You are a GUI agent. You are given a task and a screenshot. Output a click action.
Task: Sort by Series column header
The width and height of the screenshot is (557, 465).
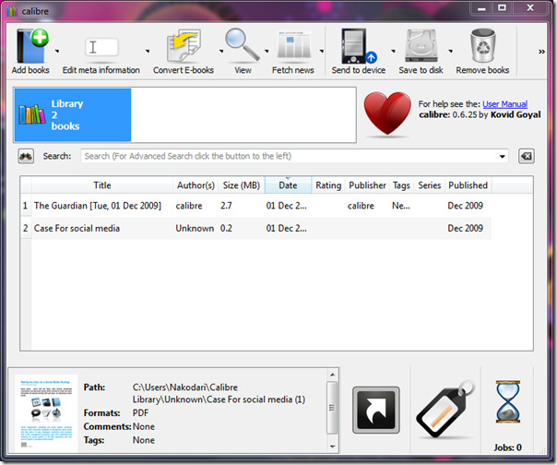(429, 185)
